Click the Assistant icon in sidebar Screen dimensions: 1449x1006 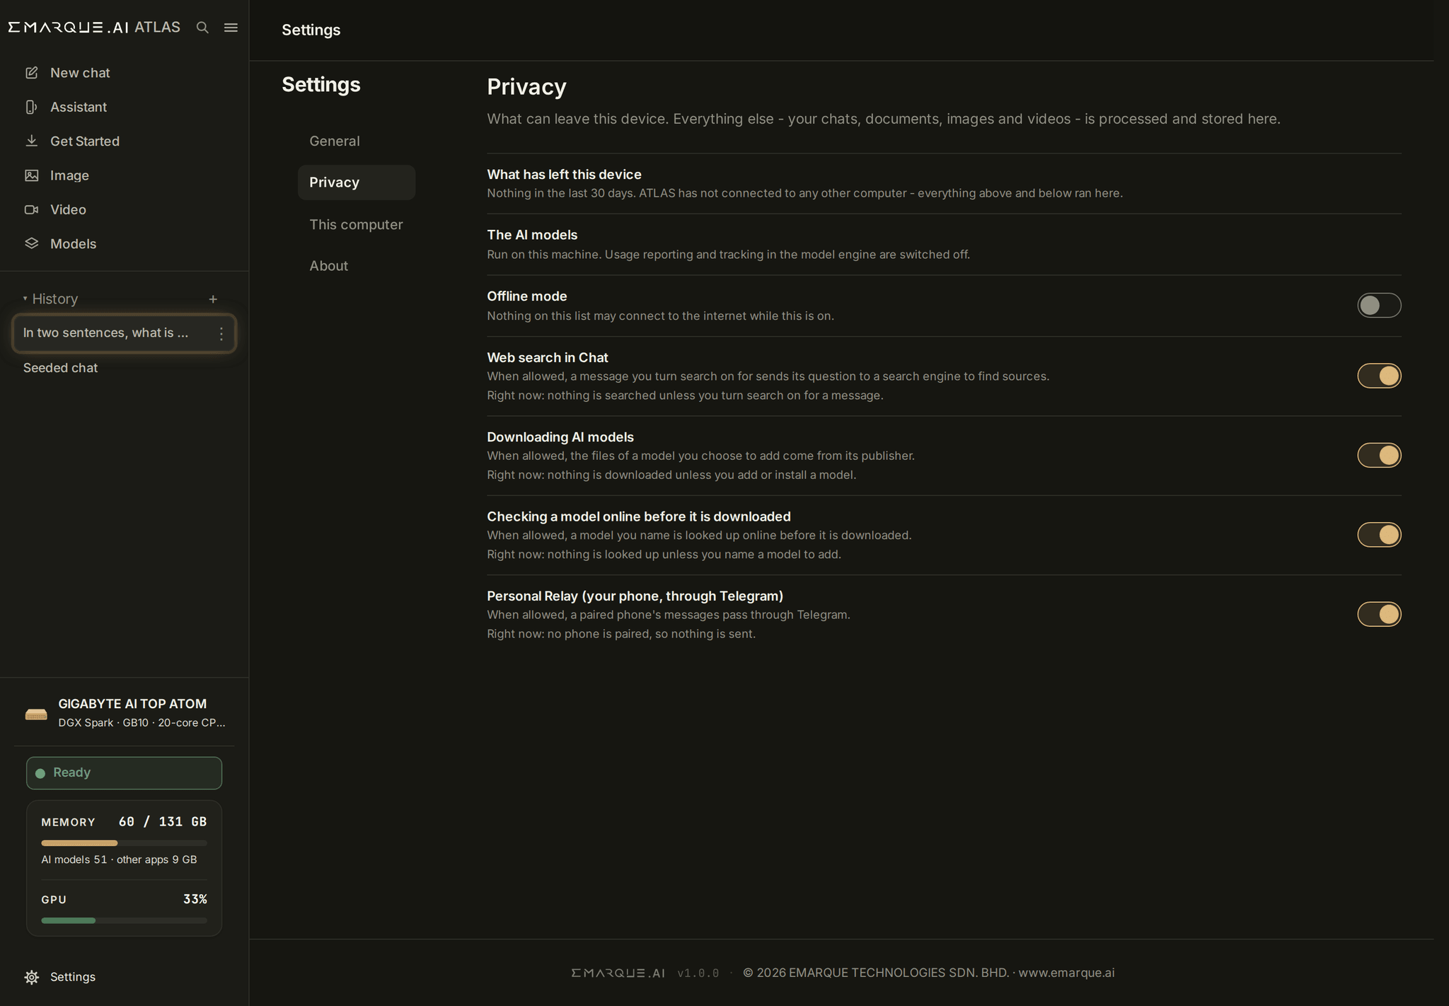(x=32, y=107)
